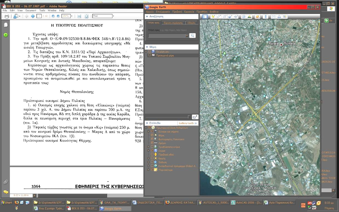Toggle the Ocean layer checkbox
The height and width of the screenshot is (212, 339).
[152, 151]
